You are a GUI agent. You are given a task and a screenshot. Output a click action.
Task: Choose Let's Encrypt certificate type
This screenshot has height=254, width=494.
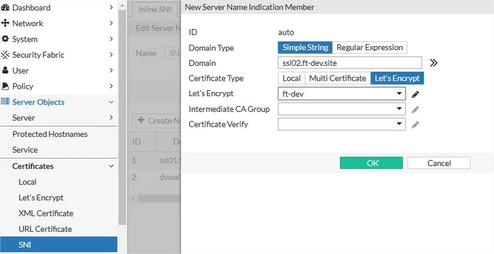397,78
